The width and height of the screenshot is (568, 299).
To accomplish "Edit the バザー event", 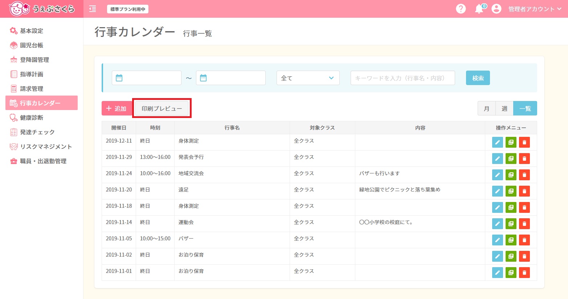I will pos(498,240).
